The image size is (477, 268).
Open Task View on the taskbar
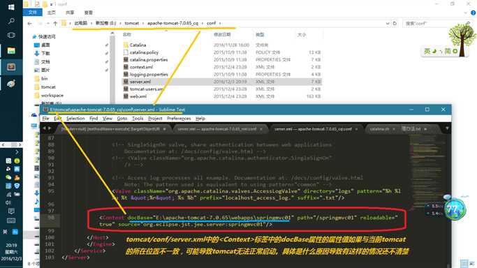pyautogui.click(x=11, y=36)
